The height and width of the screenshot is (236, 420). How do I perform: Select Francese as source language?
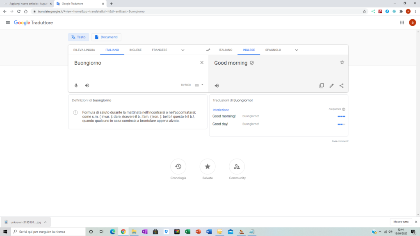pos(160,50)
